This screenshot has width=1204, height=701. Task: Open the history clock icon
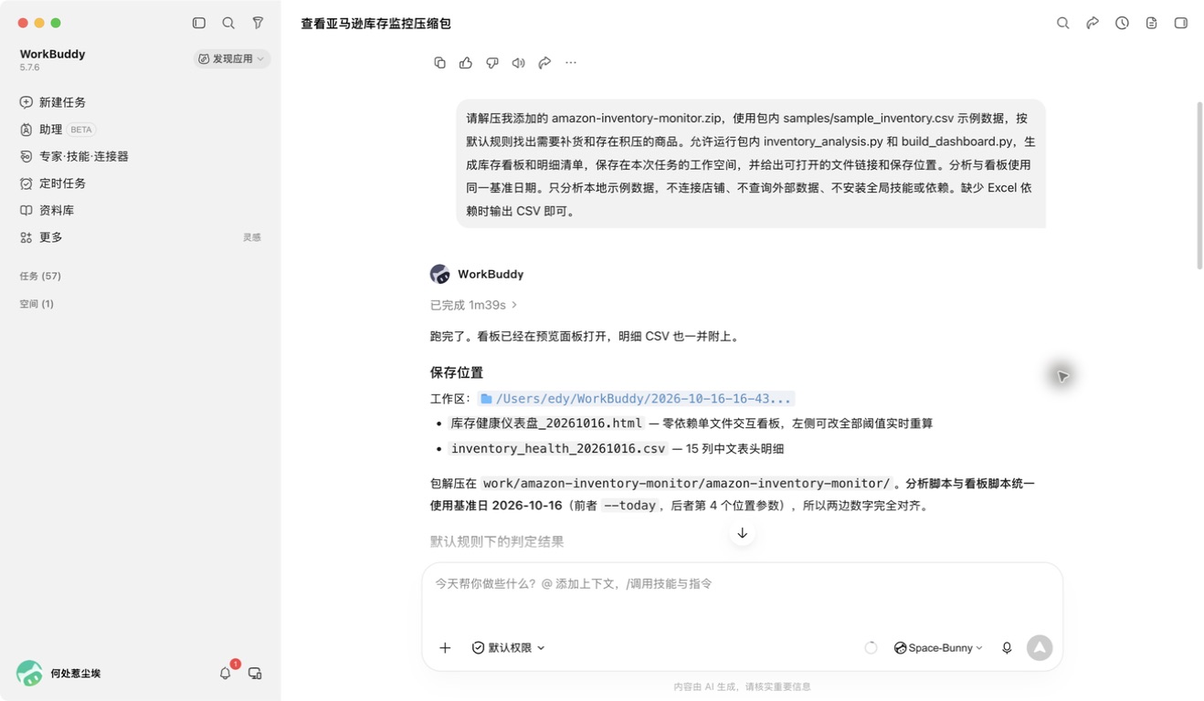click(x=1122, y=23)
